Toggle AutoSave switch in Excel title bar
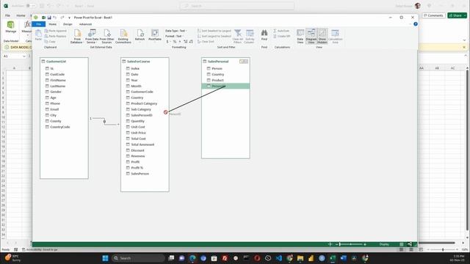Screen dimensions: 470x264 31,6
